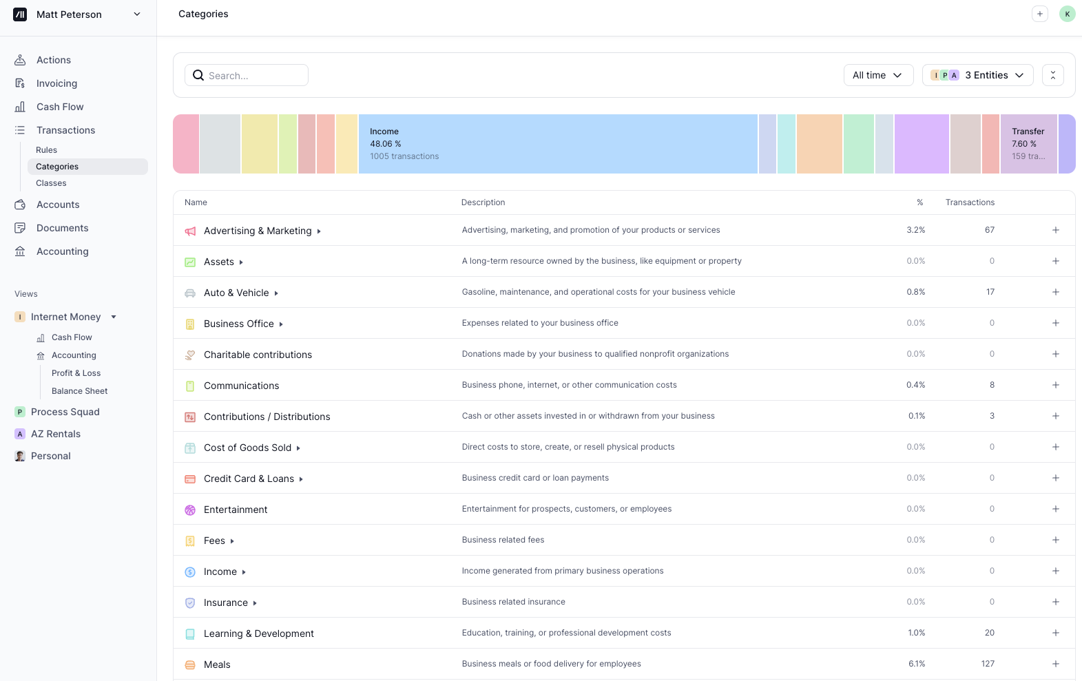Click the category Search field

[x=247, y=75]
